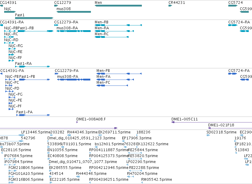Click the NijC-PE protein label
The image size is (252, 184).
click(x=15, y=100)
